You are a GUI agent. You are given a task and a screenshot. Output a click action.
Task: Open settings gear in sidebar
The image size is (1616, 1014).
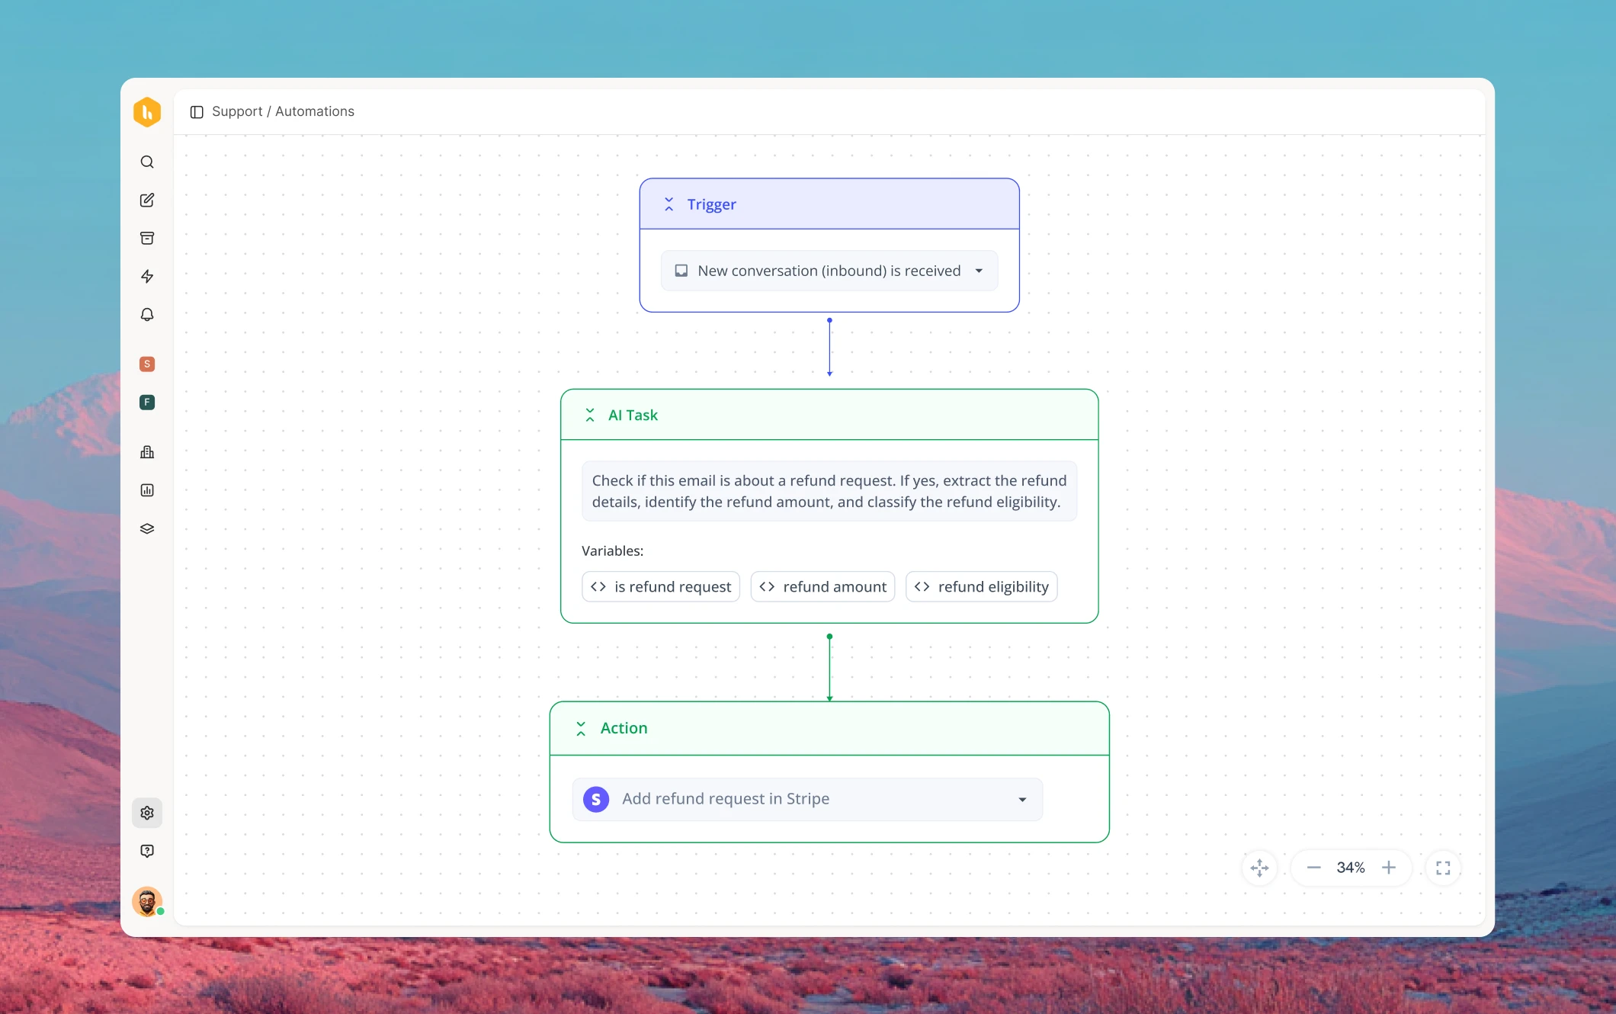point(147,813)
